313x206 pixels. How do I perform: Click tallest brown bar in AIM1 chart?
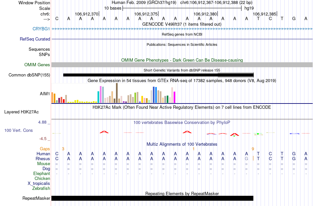[117, 93]
